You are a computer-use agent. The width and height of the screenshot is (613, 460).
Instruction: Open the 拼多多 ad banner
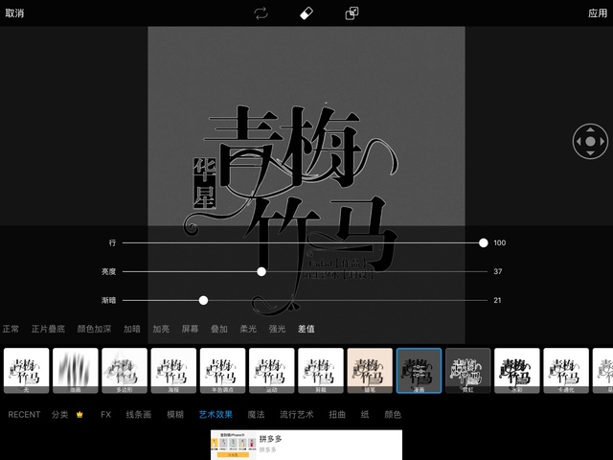[306, 445]
